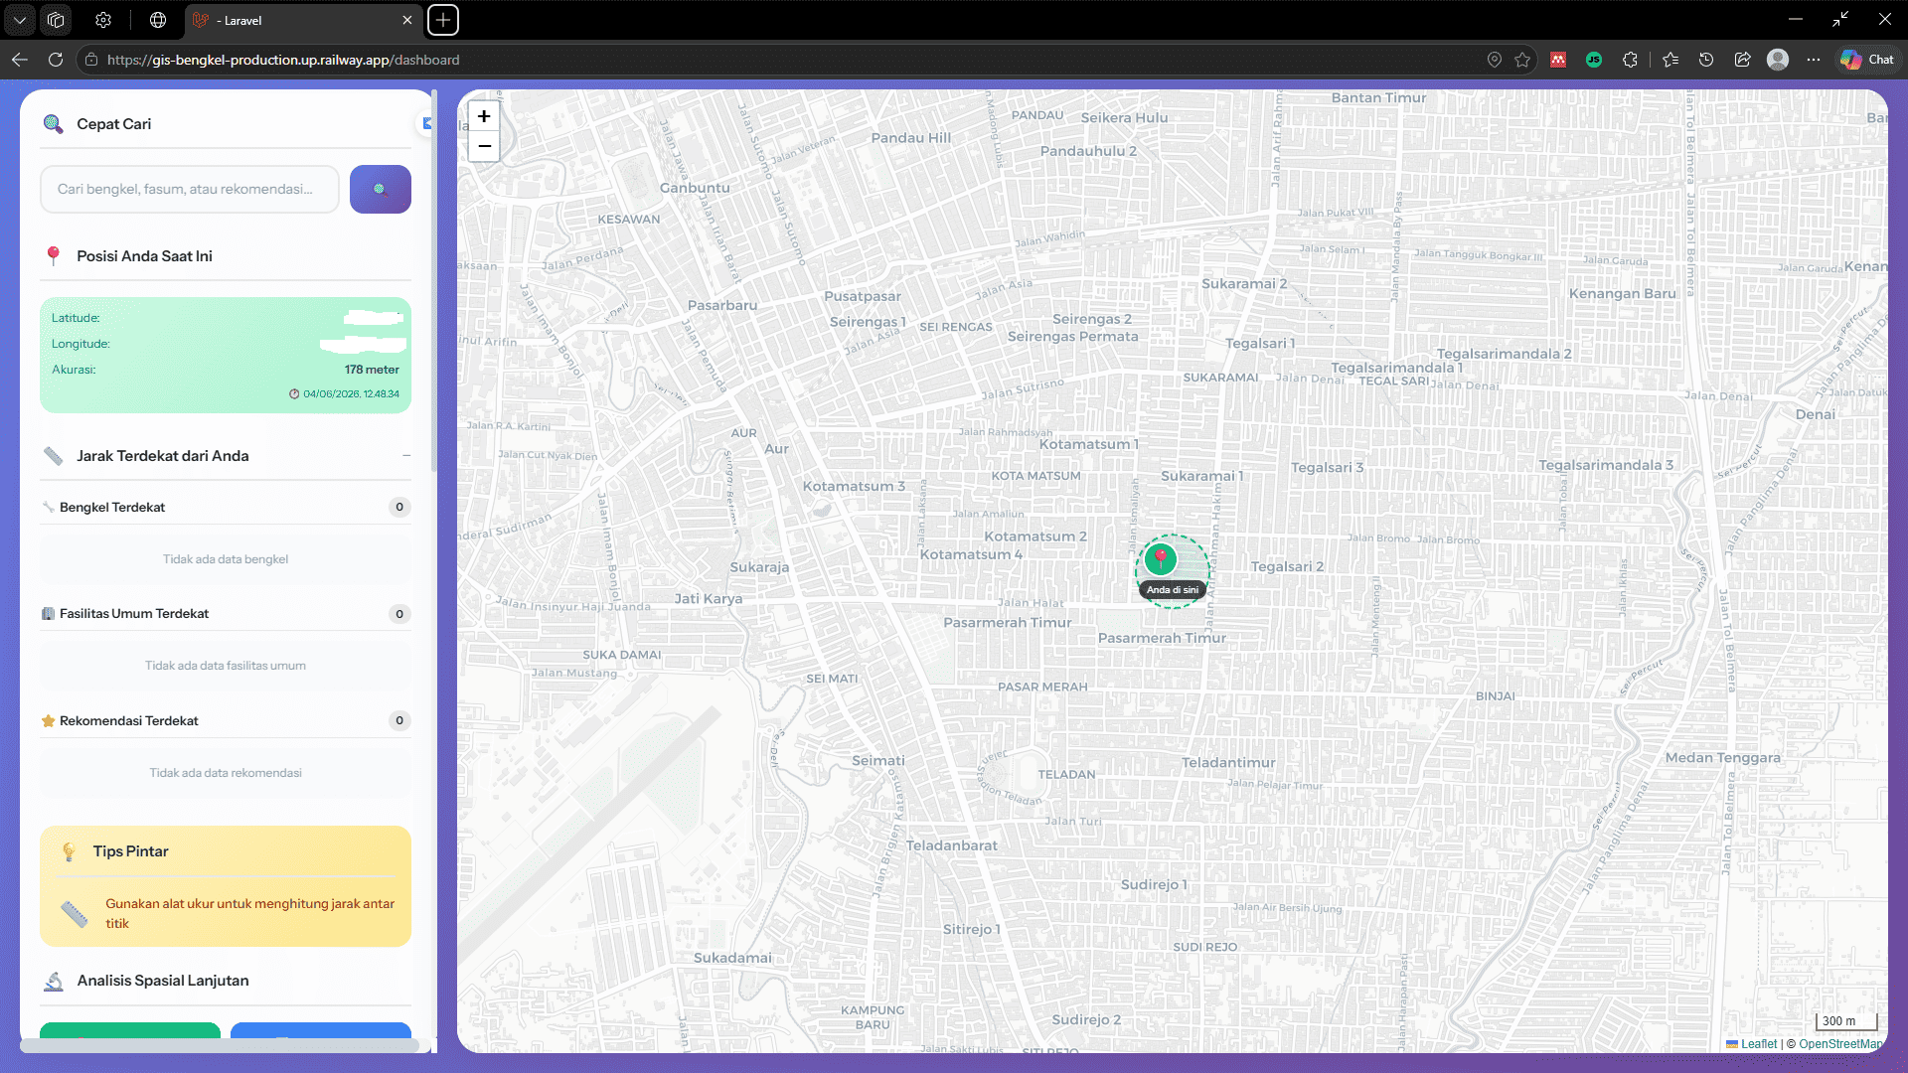Image resolution: width=1908 pixels, height=1073 pixels.
Task: Click the star icon beside Rekomendasi Terdekat
Action: 48,721
